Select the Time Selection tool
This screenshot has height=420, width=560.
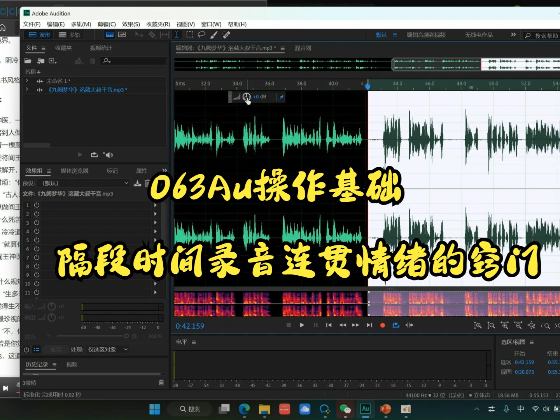click(x=177, y=35)
